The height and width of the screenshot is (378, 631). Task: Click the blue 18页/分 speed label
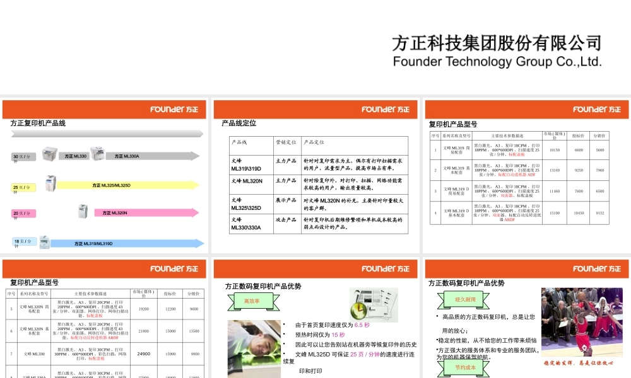coord(24,241)
